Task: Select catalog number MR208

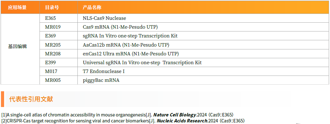Action: 53,54
